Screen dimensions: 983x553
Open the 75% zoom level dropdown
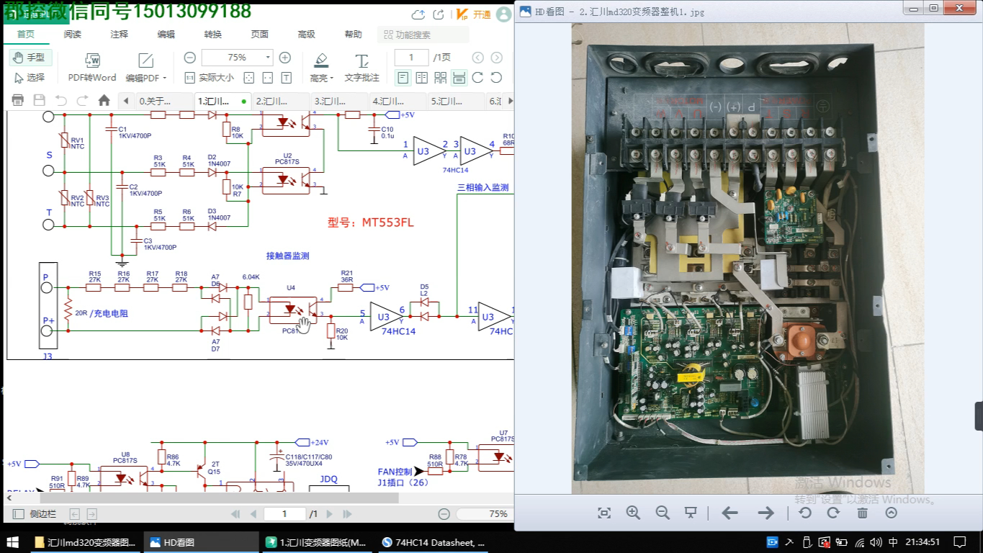pos(268,58)
